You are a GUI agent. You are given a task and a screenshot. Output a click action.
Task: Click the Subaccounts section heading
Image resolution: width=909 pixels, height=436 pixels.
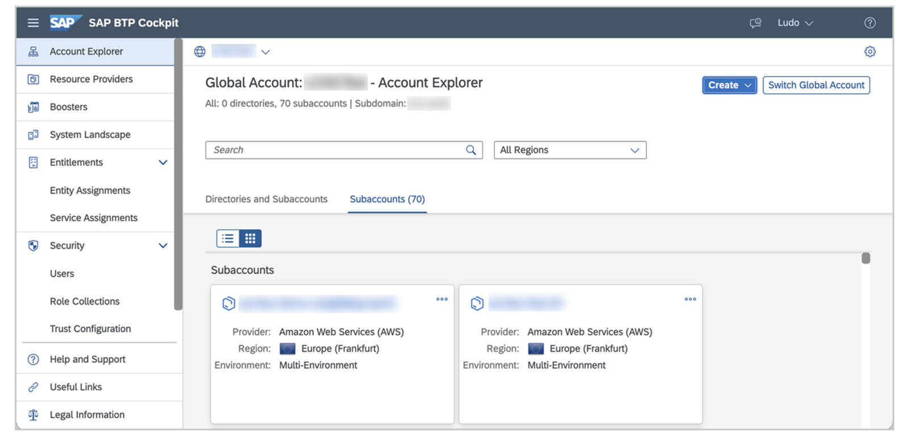243,270
